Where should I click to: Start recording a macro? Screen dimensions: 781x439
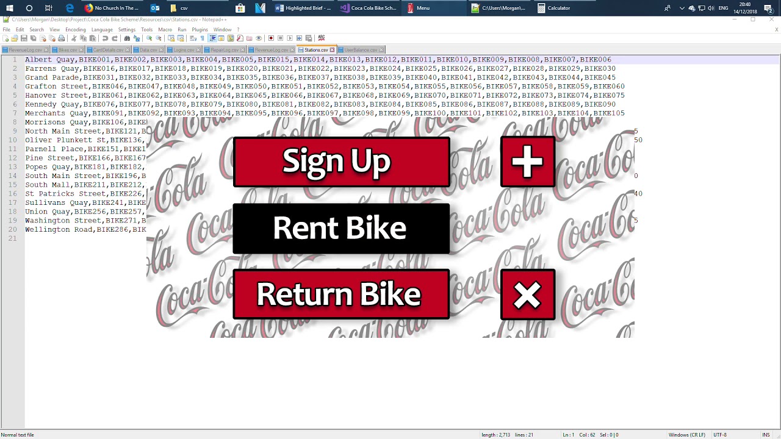click(x=271, y=38)
